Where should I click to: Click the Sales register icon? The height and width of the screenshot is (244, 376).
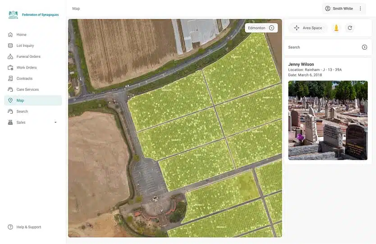click(10, 122)
